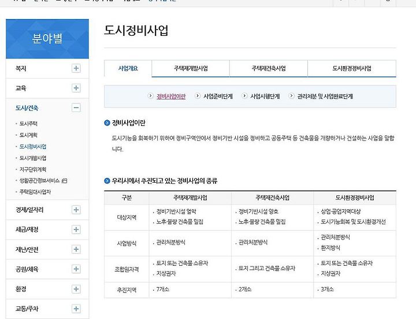Image resolution: width=416 pixels, height=319 pixels.
Task: Open 도시개발사업 submenu item
Action: coord(33,158)
